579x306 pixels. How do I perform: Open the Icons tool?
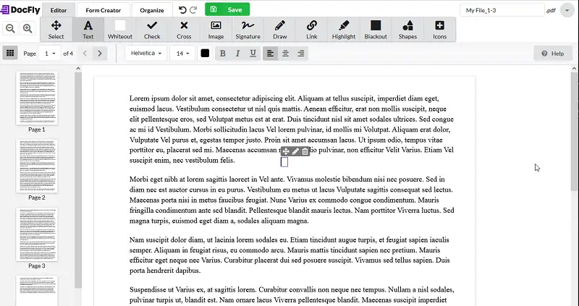coord(439,30)
